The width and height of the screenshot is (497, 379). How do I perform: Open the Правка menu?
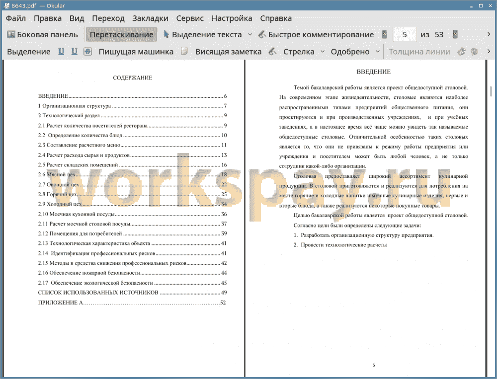tap(48, 18)
